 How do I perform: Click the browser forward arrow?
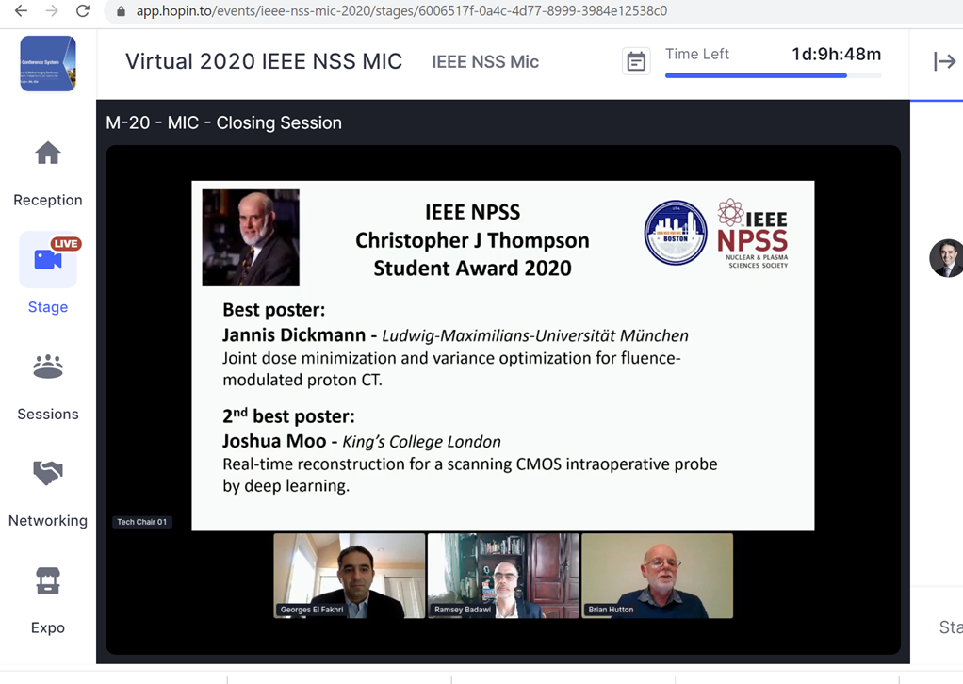pyautogui.click(x=52, y=11)
